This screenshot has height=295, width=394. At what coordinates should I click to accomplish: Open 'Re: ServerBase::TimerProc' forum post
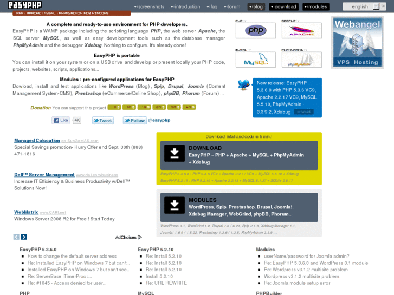click(60, 276)
